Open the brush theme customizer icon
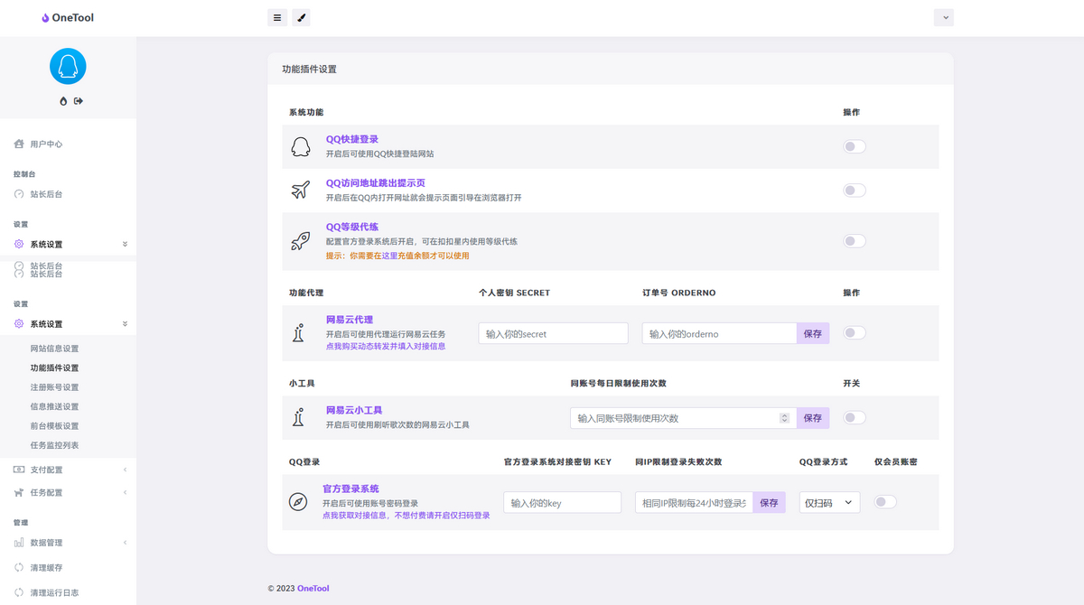Viewport: 1084px width, 605px height. (x=301, y=17)
